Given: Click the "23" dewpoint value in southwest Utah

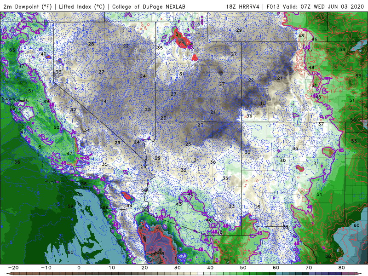Looking at the screenshot, I should pyautogui.click(x=163, y=118).
